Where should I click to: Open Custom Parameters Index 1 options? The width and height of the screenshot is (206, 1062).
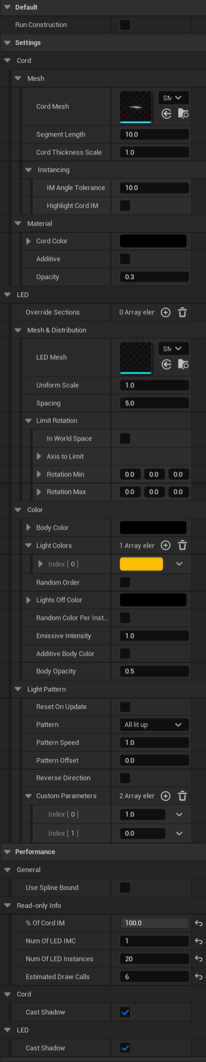point(179,833)
